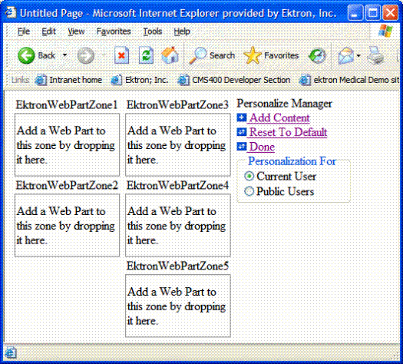
Task: Expand the Mail button dropdown arrow
Action: coord(358,55)
